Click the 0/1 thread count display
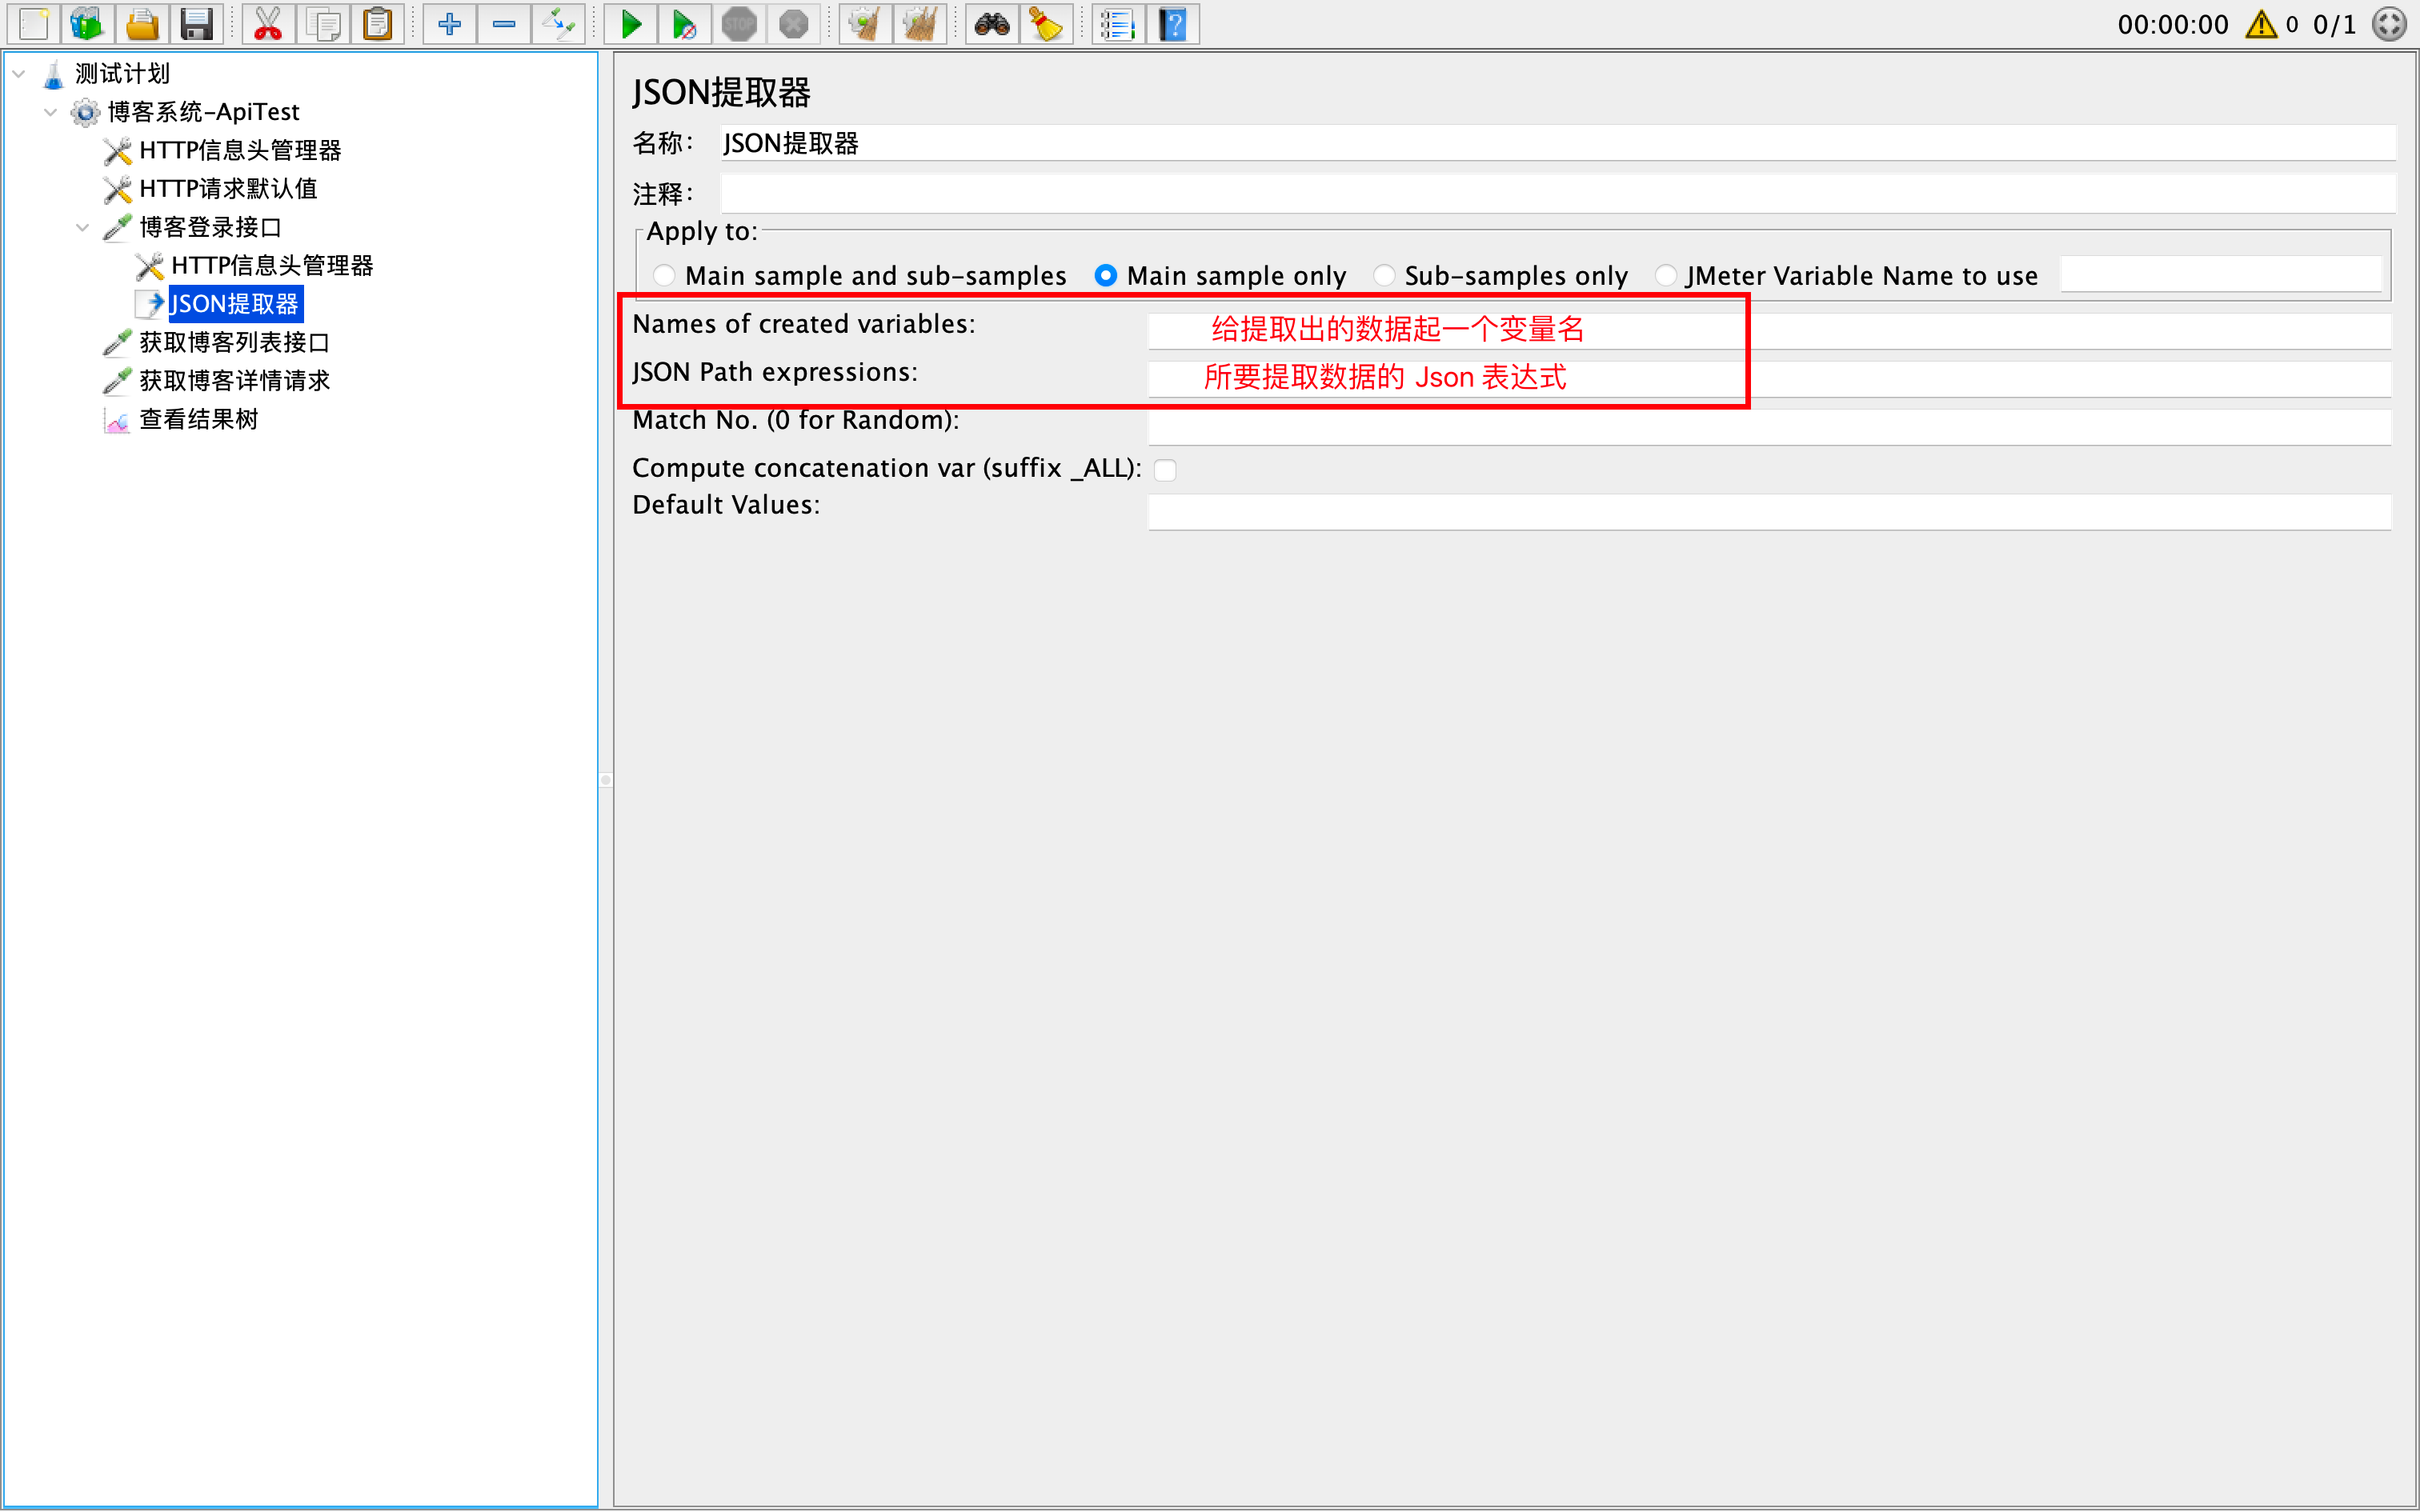The width and height of the screenshot is (2420, 1512). pos(2334,24)
